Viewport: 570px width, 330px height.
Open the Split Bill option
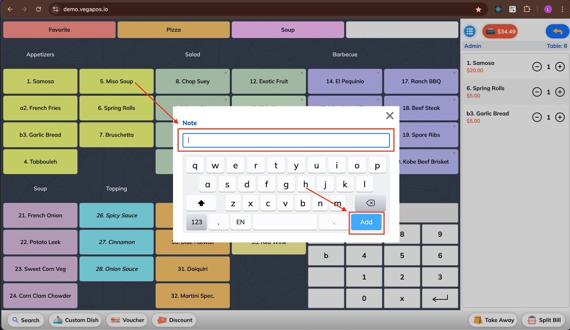tap(544, 320)
